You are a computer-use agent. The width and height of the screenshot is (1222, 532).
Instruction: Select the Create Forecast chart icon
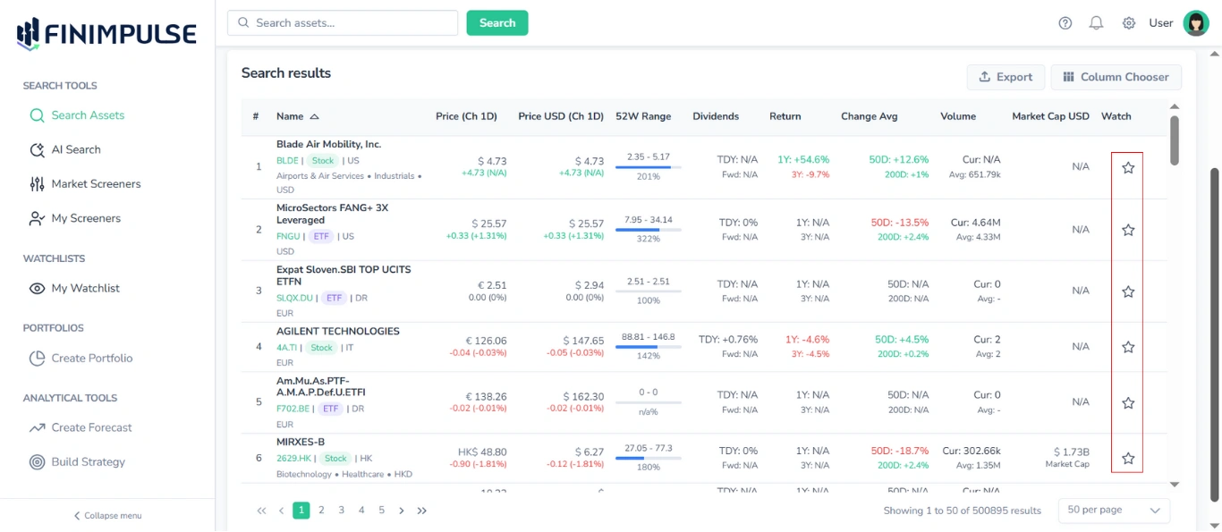(x=38, y=427)
